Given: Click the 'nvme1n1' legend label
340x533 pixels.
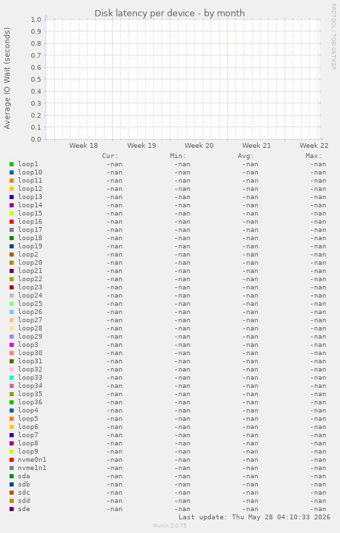Looking at the screenshot, I should pos(32,468).
